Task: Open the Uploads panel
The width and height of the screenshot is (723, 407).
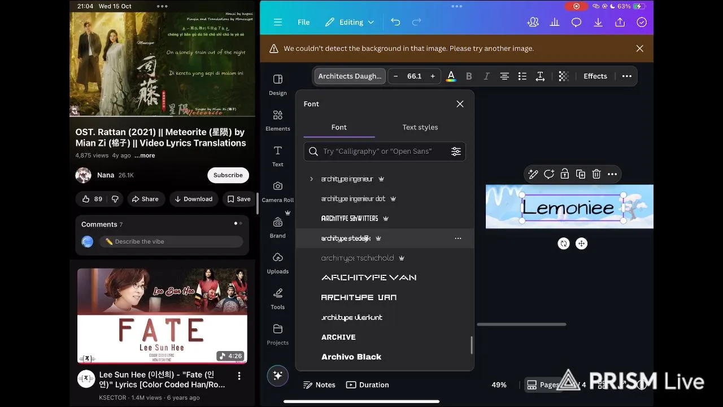Action: point(277,263)
